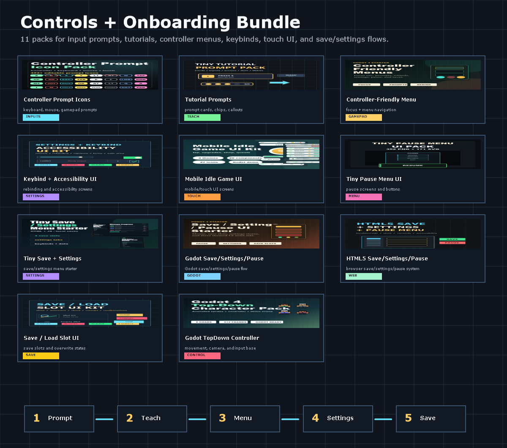Click the Keybind + Accessibility UI title
The image size is (507, 448).
click(60, 179)
